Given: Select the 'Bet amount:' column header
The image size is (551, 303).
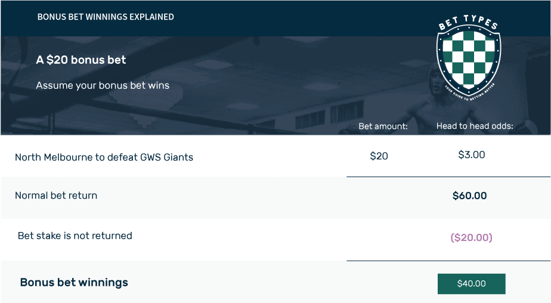Looking at the screenshot, I should pos(383,126).
